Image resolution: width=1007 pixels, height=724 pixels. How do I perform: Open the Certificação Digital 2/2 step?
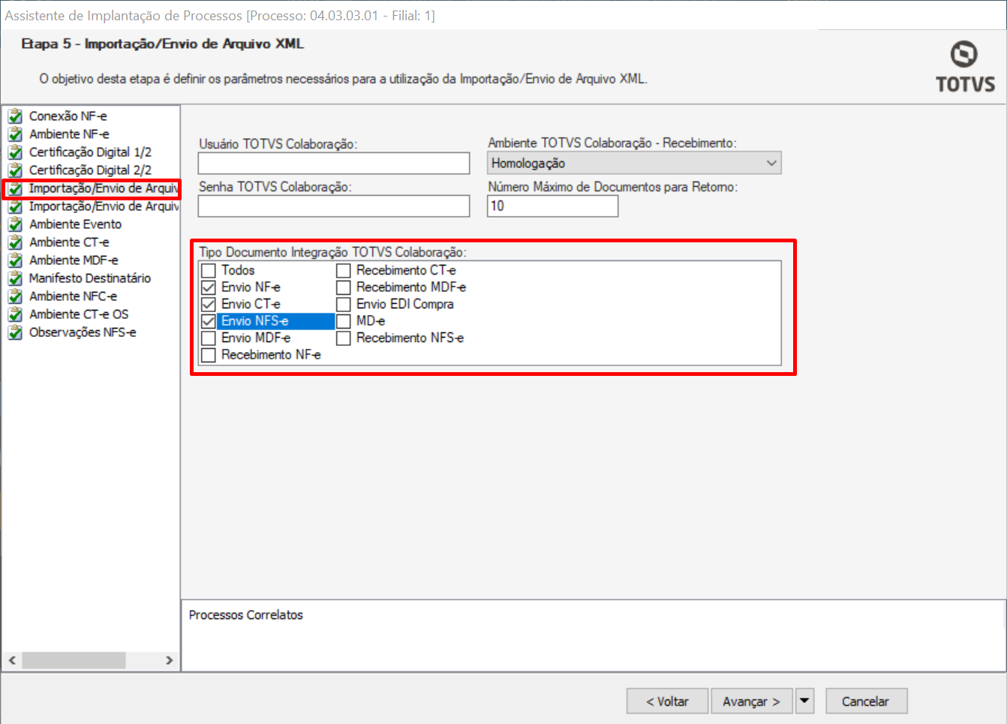(90, 170)
